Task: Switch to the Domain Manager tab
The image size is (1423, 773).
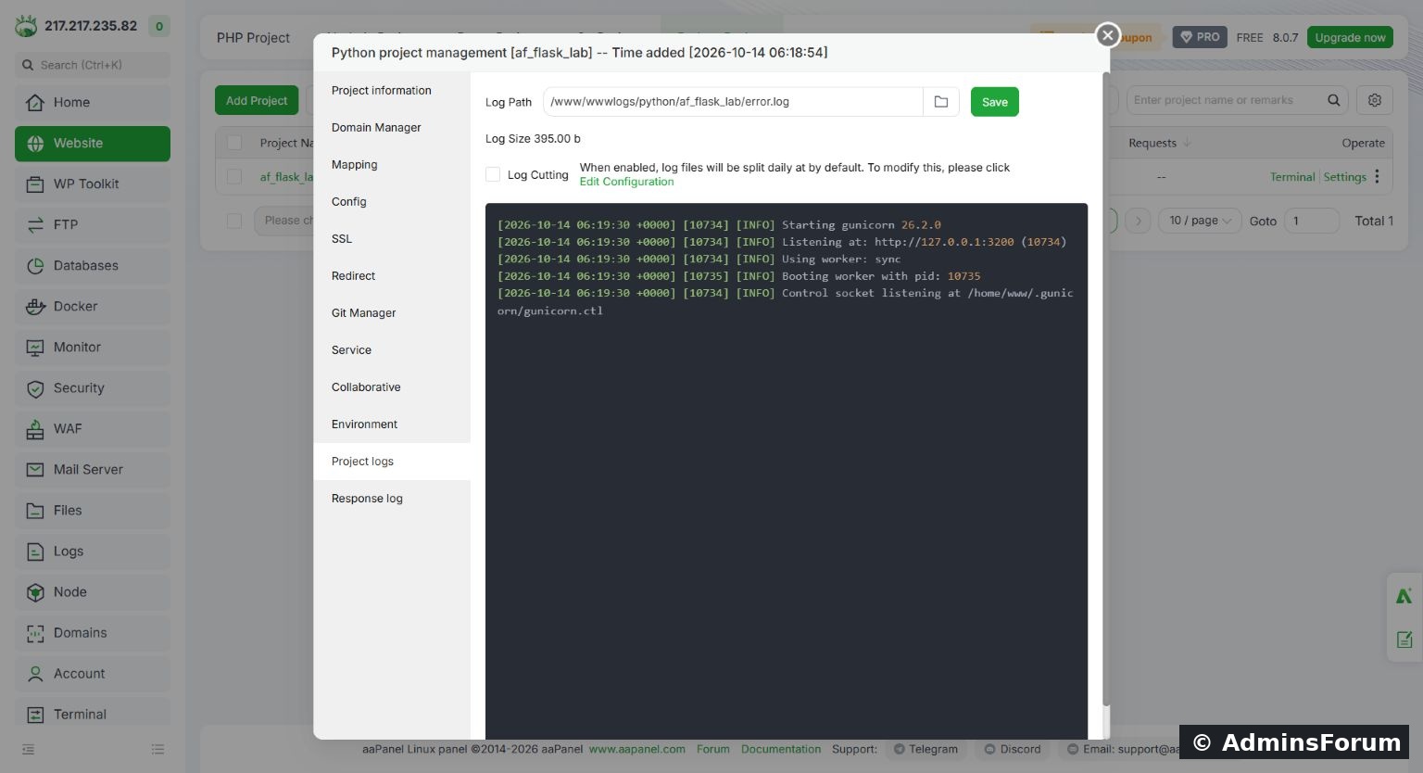Action: (x=392, y=128)
